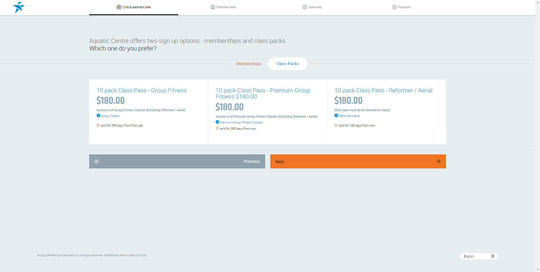
Task: Click the right arrow icon on Next
Action: click(x=438, y=161)
